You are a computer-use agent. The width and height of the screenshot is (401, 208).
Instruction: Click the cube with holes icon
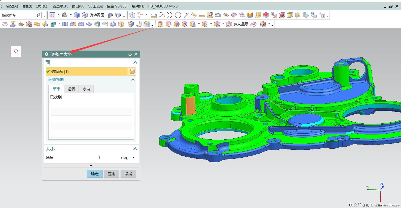tap(29, 24)
